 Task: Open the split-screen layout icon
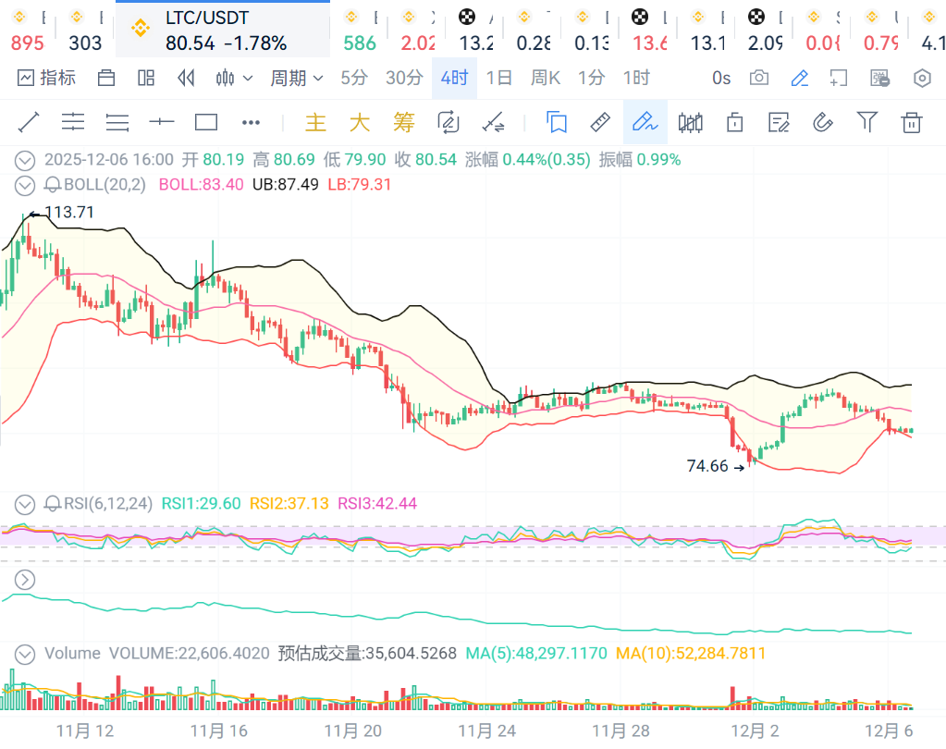[146, 79]
